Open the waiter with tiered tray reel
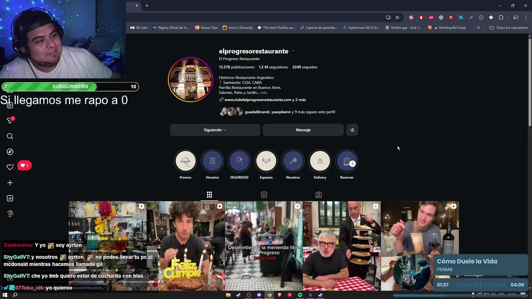 [342, 246]
